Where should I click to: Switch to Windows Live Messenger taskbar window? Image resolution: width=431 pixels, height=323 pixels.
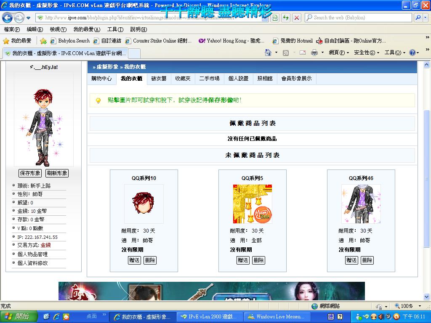click(x=278, y=317)
